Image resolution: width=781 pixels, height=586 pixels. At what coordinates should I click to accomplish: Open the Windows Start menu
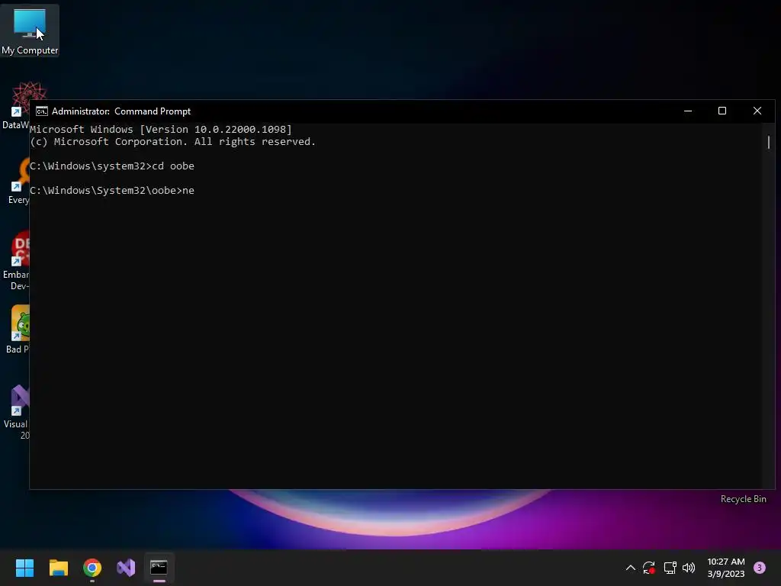point(24,568)
